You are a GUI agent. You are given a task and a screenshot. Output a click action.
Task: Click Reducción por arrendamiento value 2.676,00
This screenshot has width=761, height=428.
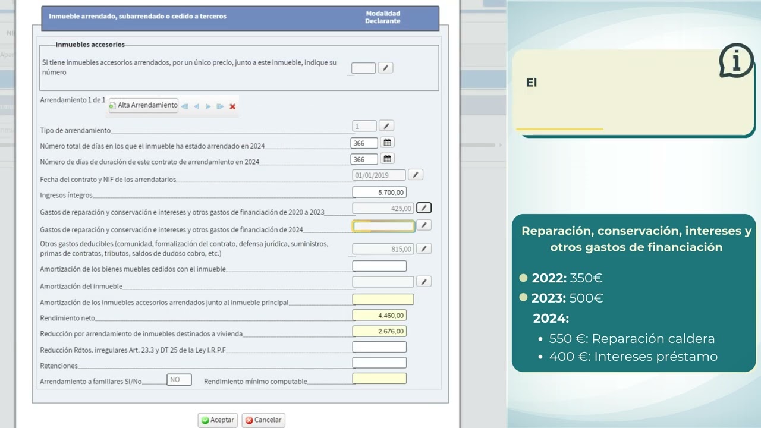coord(379,331)
